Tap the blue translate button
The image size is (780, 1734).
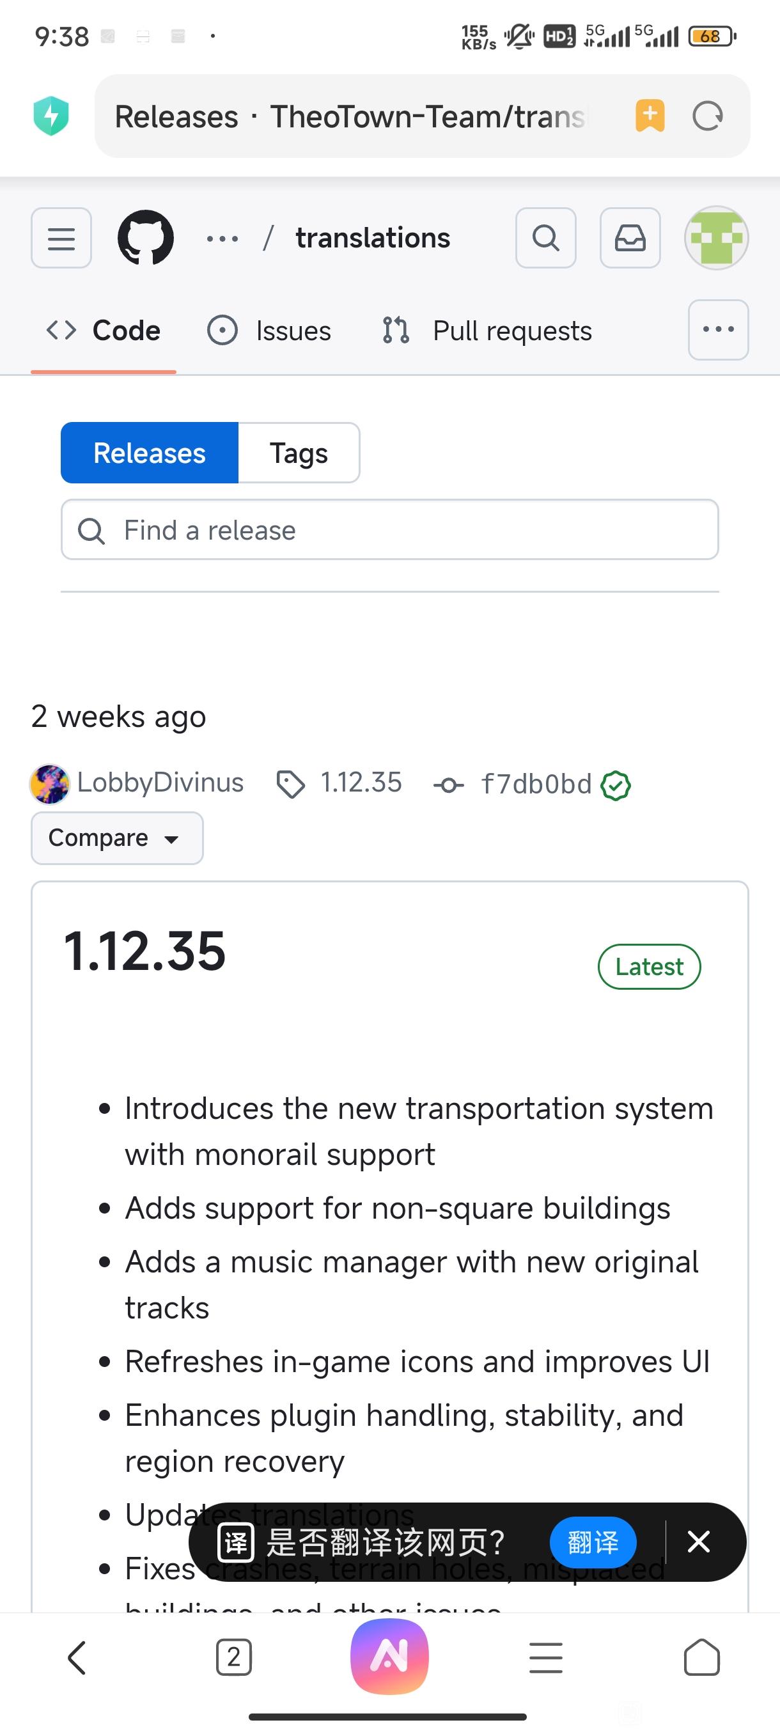(x=593, y=1542)
